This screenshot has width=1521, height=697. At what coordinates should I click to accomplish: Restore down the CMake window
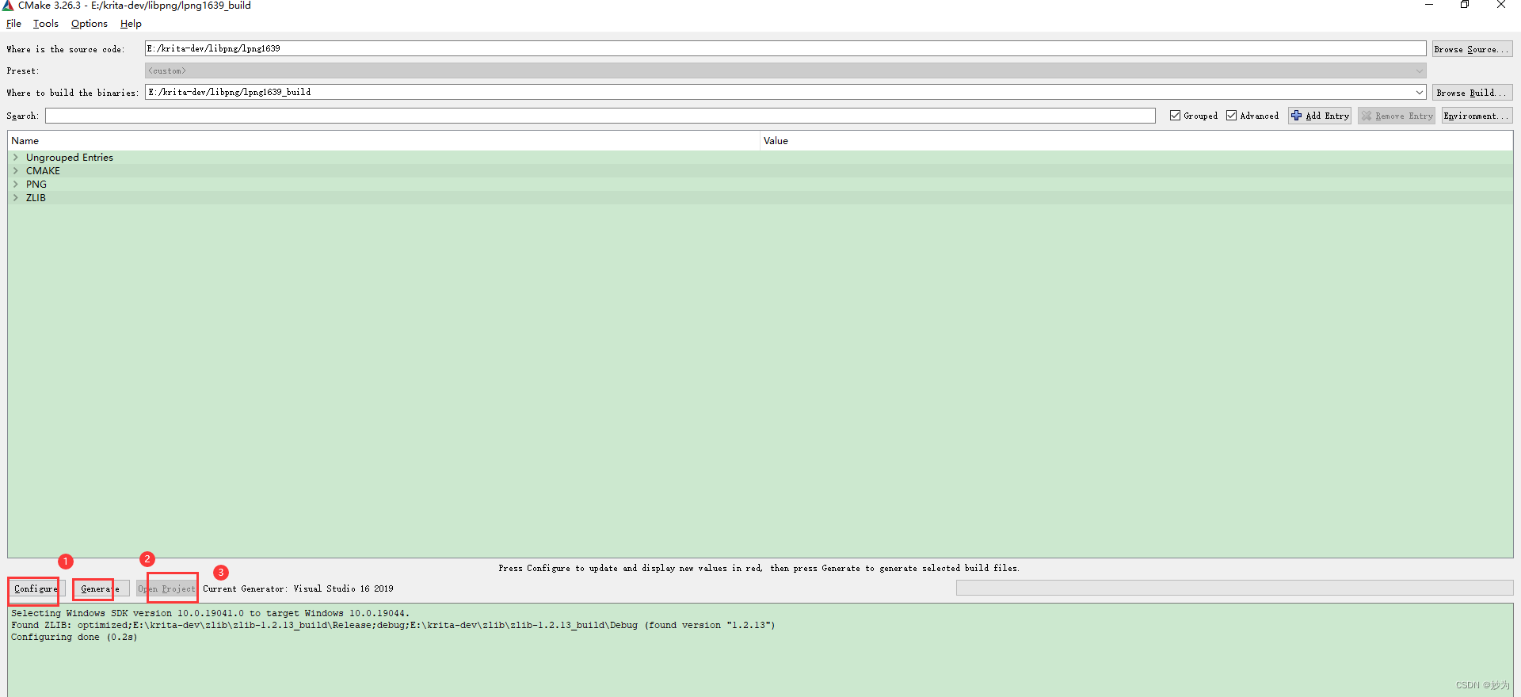(x=1465, y=5)
